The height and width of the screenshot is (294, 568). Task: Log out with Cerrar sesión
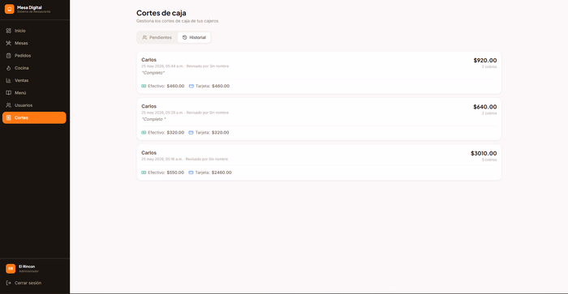point(34,283)
